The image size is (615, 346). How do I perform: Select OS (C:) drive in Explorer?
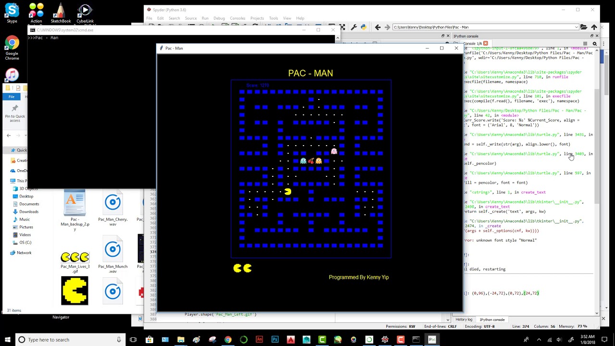(25, 242)
